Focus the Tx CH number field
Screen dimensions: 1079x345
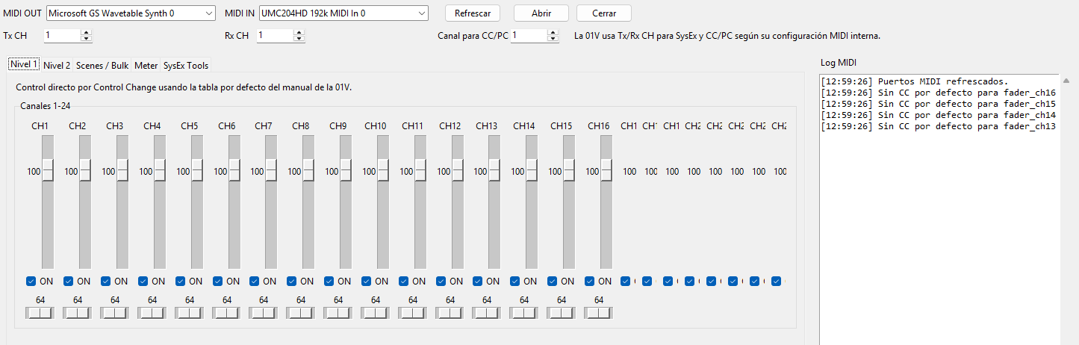pos(61,35)
